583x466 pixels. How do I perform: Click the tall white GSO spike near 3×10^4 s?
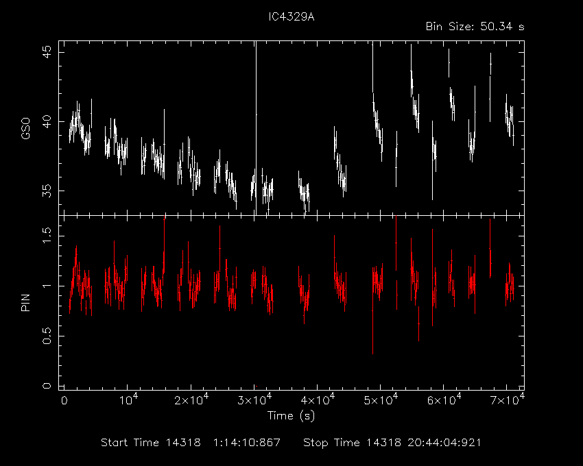[x=256, y=128]
